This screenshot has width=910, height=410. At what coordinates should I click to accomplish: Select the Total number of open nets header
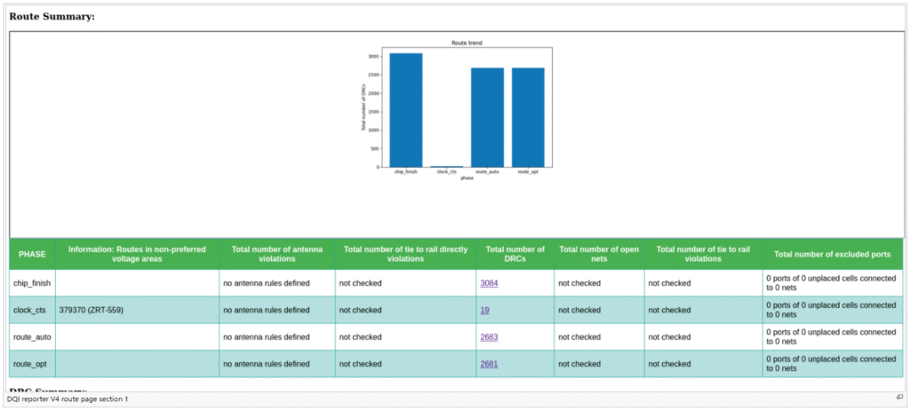point(598,255)
